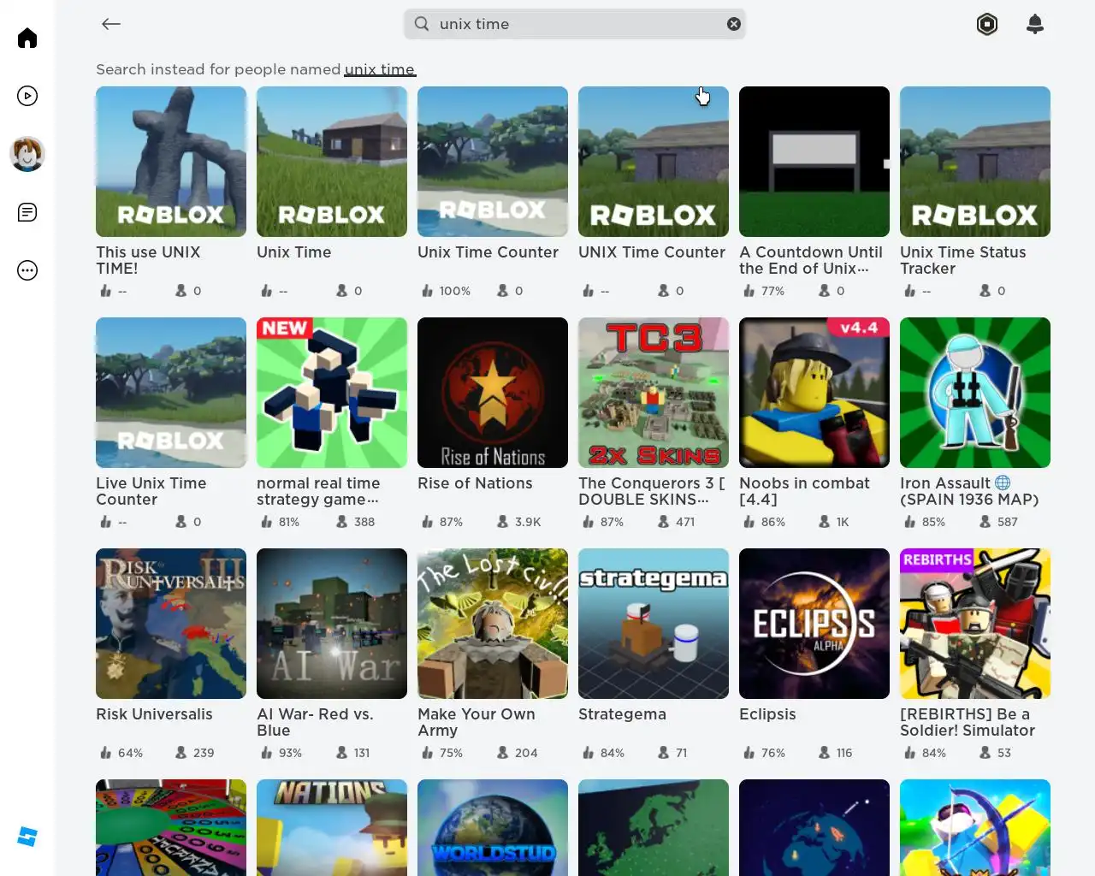
Task: Open 'Unix Time Status Tracker' thumbnail
Action: tap(975, 162)
